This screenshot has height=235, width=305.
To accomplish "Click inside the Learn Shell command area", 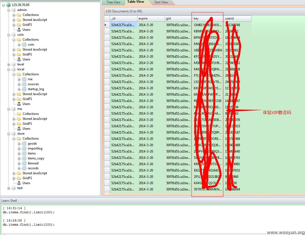I will coord(153,219).
